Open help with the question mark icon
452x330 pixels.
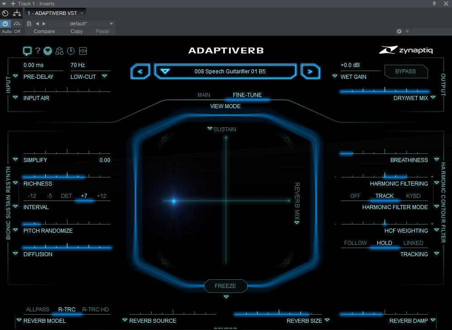click(38, 51)
